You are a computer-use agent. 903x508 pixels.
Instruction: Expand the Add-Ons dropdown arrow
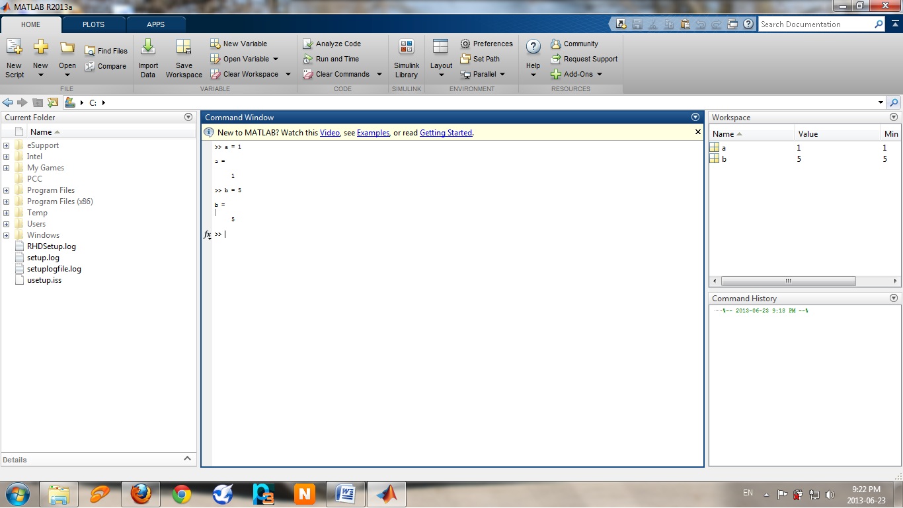click(x=599, y=74)
